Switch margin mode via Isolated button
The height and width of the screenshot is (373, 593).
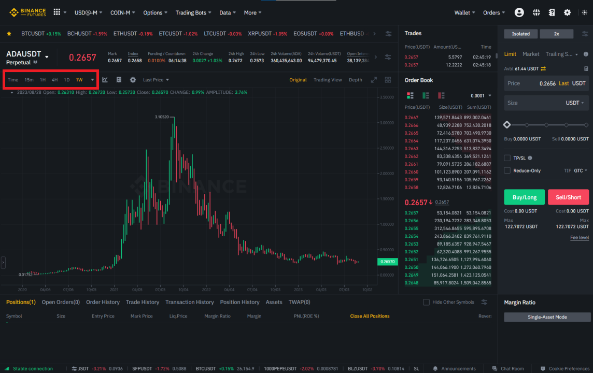coord(521,34)
